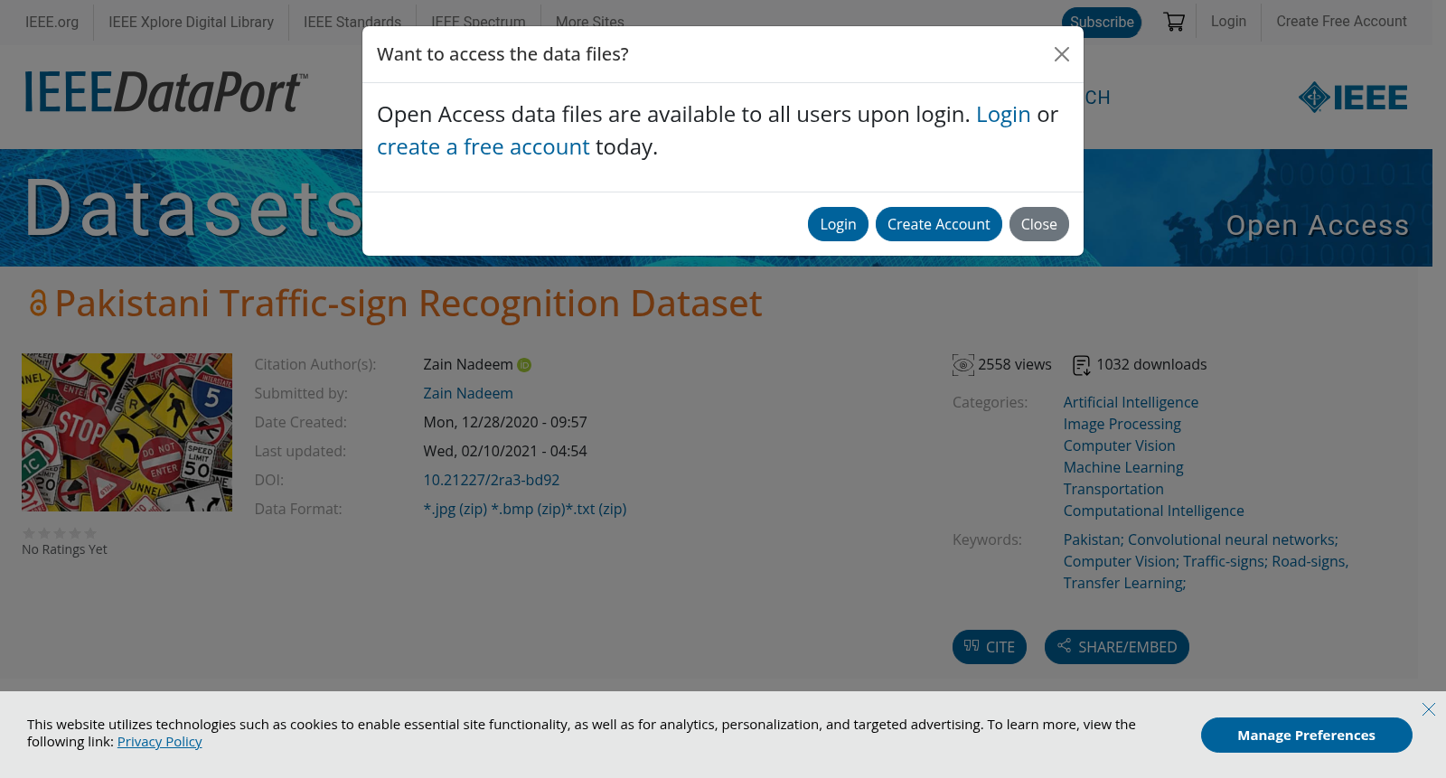This screenshot has height=778, width=1446.
Task: Open the Transportation category
Action: click(1113, 489)
